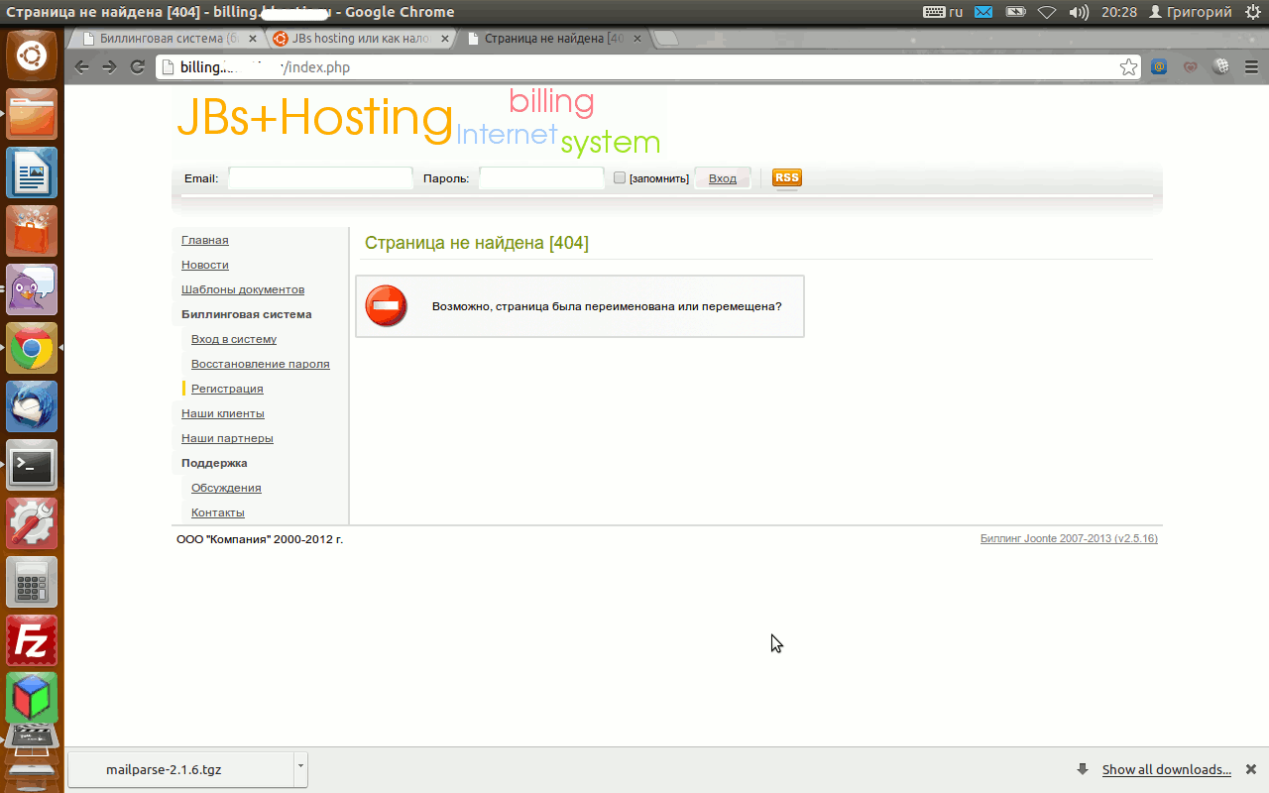
Task: Go to Вход в систему link
Action: pos(234,339)
